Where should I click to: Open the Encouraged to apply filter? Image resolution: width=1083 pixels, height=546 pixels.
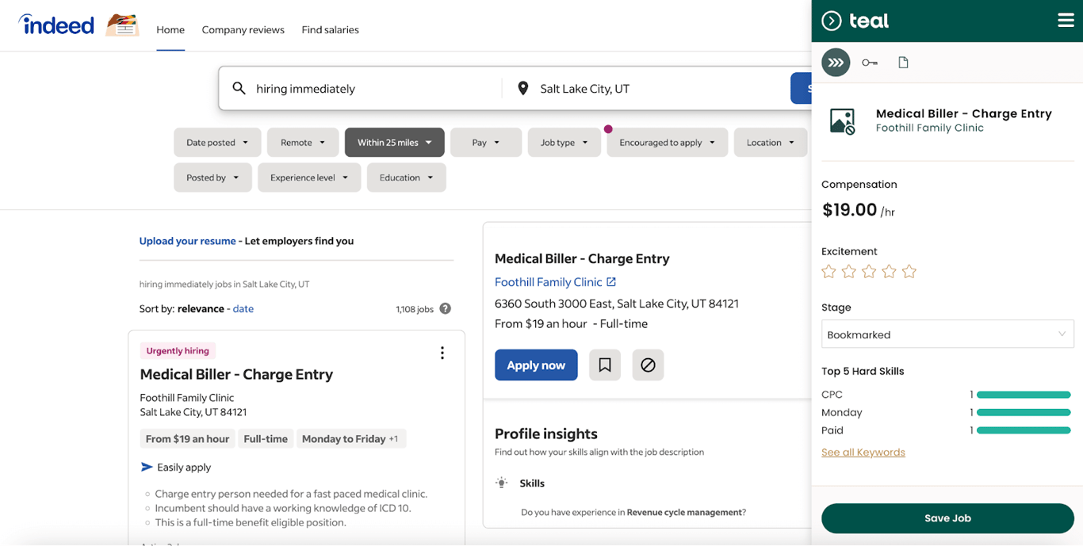[x=668, y=143]
